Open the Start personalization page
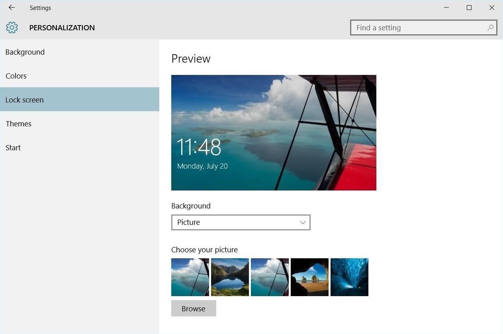 13,147
